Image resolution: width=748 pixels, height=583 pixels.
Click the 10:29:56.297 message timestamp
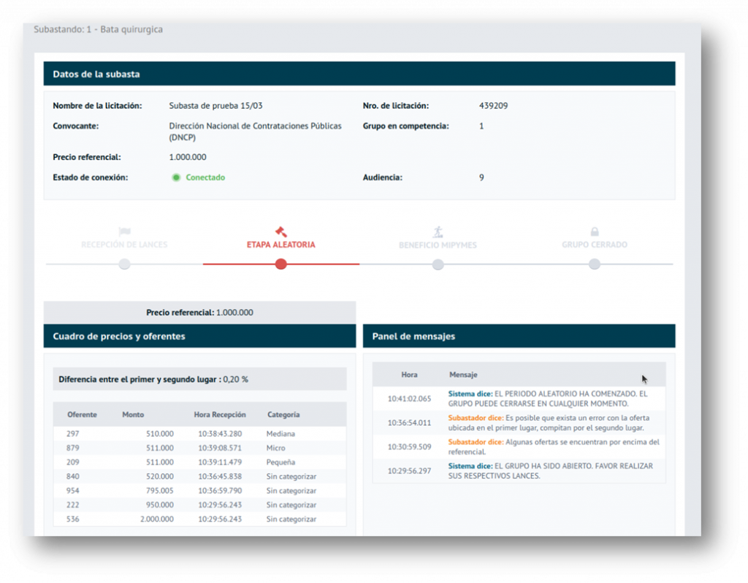(409, 471)
